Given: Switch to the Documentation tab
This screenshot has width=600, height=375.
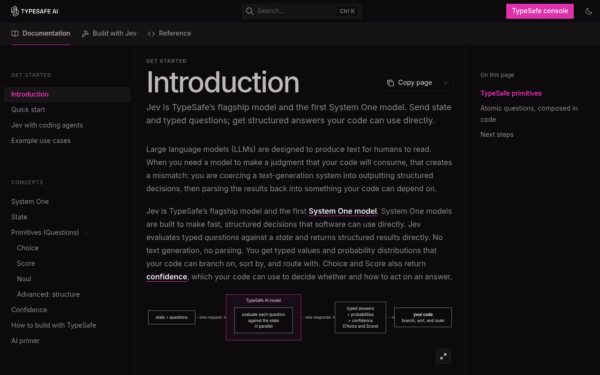Looking at the screenshot, I should pyautogui.click(x=41, y=33).
